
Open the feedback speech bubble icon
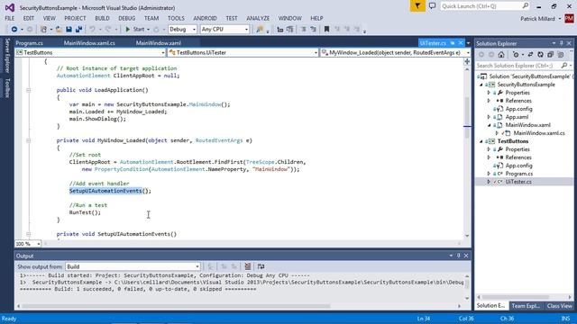(433, 6)
